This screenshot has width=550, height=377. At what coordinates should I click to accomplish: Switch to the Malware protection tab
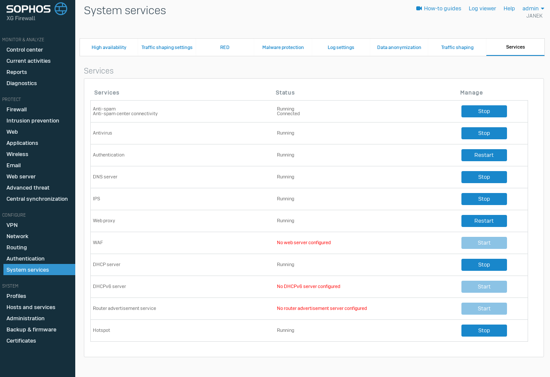click(283, 47)
